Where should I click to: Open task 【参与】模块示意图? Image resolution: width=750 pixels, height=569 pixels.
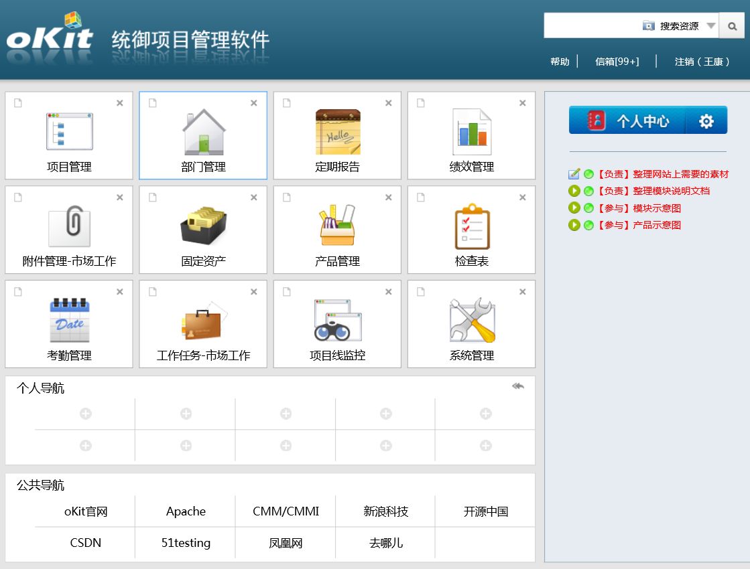[x=639, y=208]
